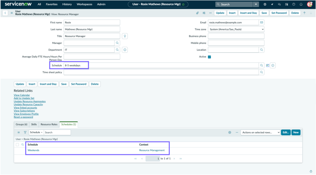
Task: Open the Schedule search field selector
Action: pos(36,133)
